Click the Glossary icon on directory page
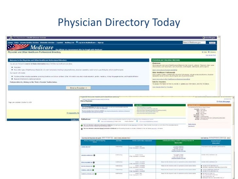Image resolution: width=238 pixels, height=179 pixels. pyautogui.click(x=209, y=52)
